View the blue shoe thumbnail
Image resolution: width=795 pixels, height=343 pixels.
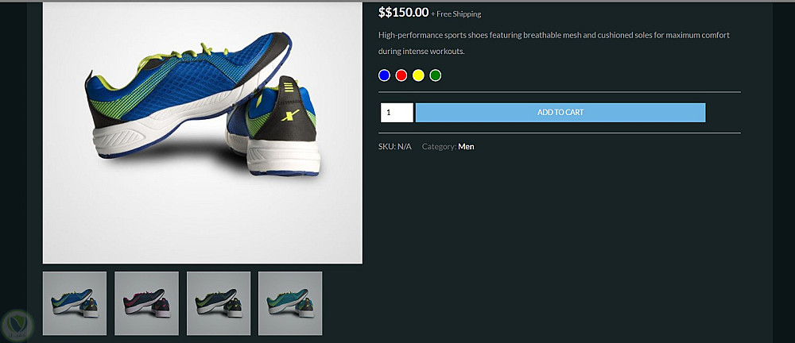click(x=75, y=303)
